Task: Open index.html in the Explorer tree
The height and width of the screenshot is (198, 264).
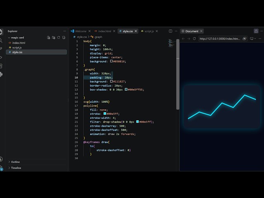Action: (x=36, y=43)
